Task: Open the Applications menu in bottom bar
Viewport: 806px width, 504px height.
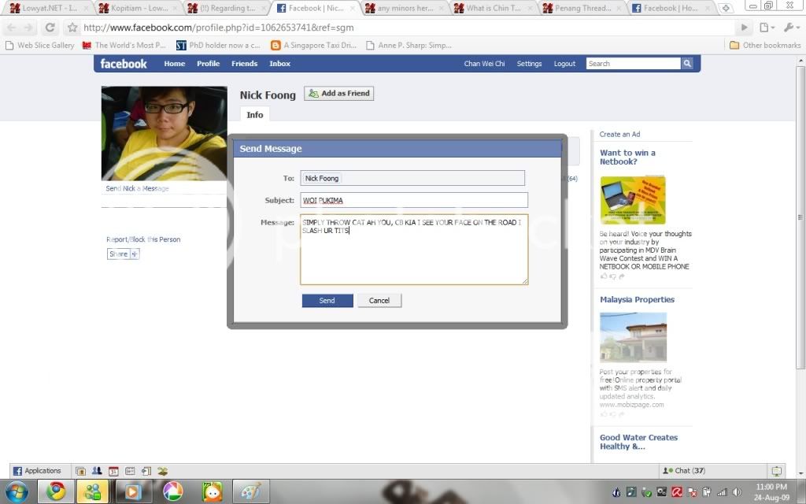Action: click(37, 471)
